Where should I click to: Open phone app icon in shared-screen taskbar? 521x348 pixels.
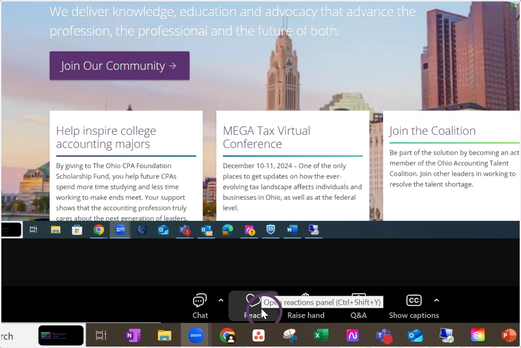coord(142,230)
